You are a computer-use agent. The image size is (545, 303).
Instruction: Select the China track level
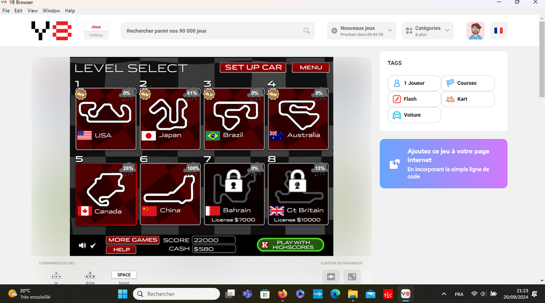(x=170, y=194)
